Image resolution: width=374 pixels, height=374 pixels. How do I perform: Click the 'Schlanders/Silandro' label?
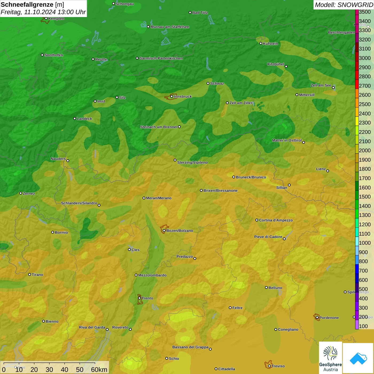click(79, 203)
